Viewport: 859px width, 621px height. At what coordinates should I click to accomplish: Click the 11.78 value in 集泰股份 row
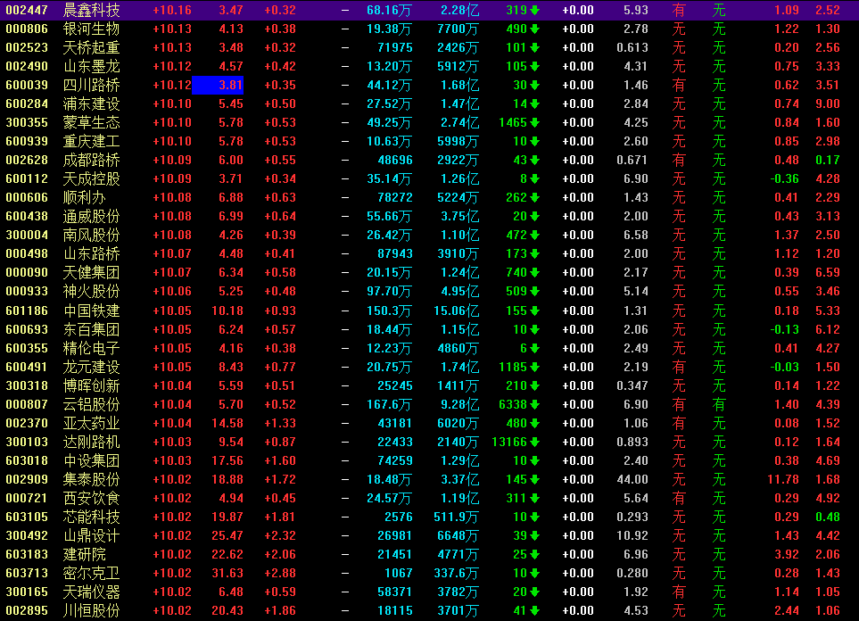click(x=783, y=479)
